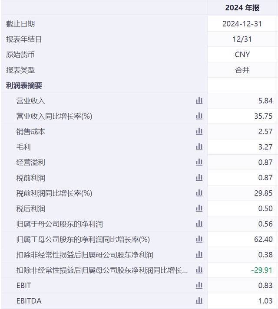Select the 截止日期 row label
The height and width of the screenshot is (309, 278).
click(x=20, y=24)
